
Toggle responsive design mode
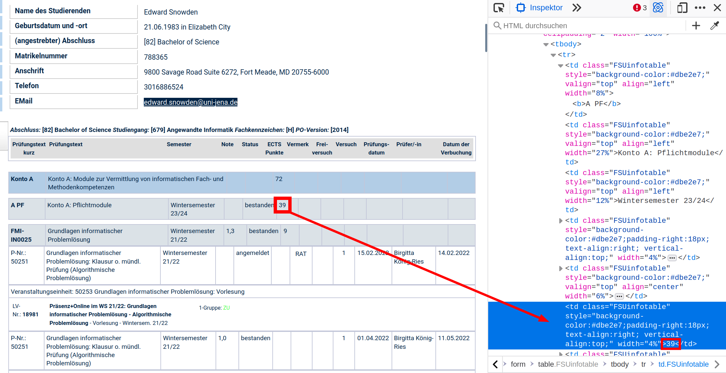tap(682, 8)
